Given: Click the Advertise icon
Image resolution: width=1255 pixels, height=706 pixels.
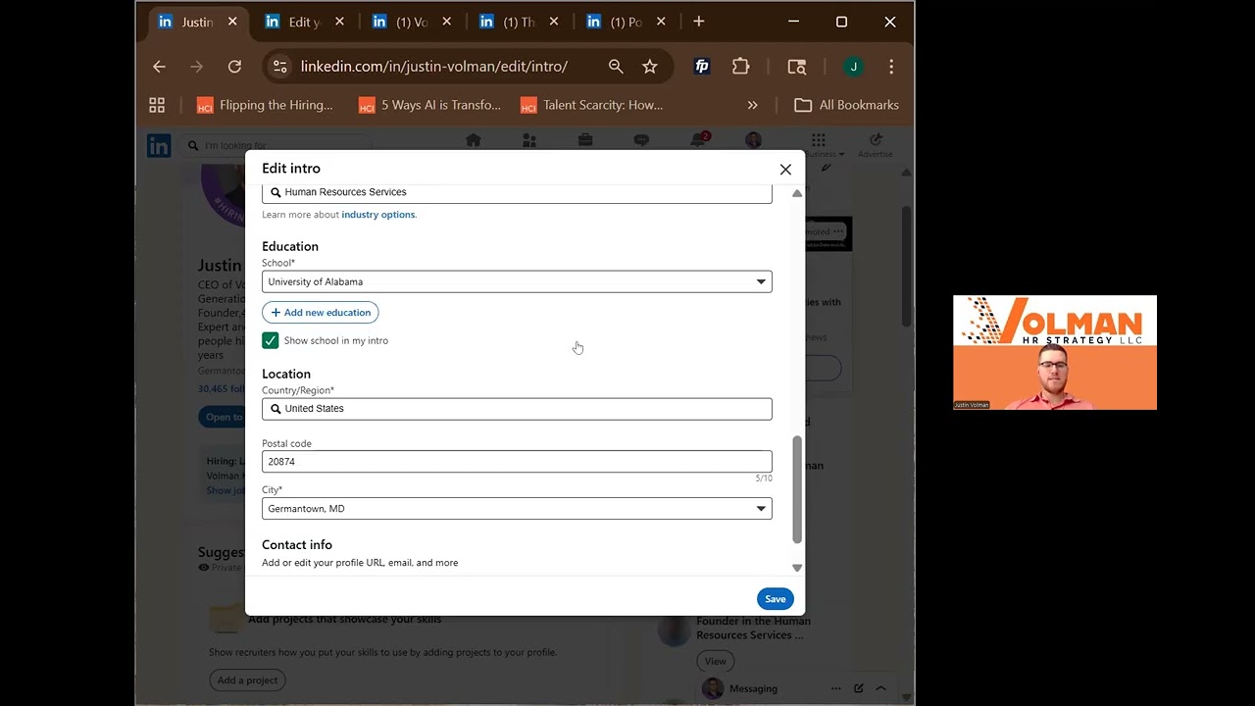Looking at the screenshot, I should pos(876,144).
